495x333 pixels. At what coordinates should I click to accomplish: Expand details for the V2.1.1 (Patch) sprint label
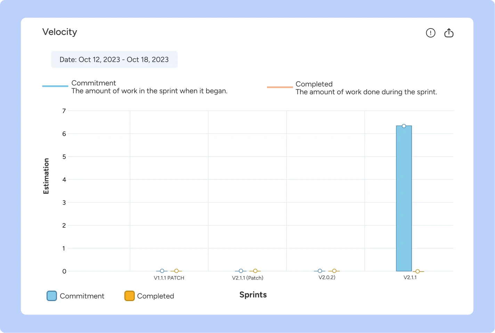[x=247, y=278]
